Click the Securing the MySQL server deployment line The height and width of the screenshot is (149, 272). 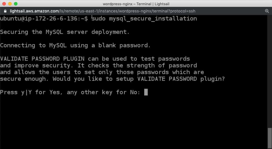pyautogui.click(x=65, y=32)
